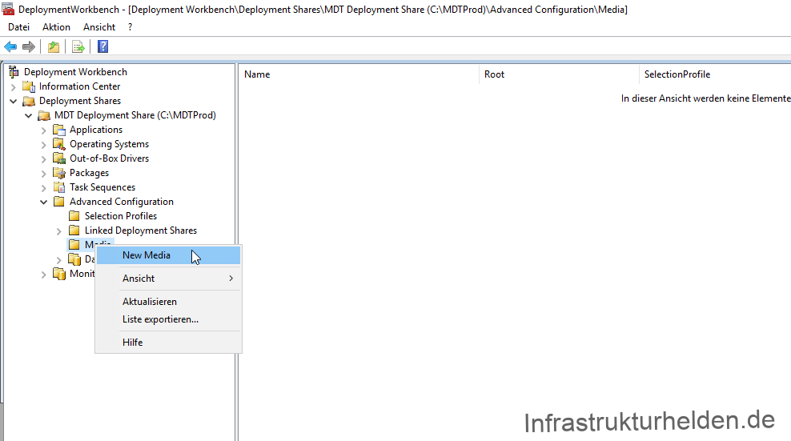Image resolution: width=791 pixels, height=441 pixels.
Task: Click the DeploymentWorkbench title bar app icon
Action: pos(8,9)
